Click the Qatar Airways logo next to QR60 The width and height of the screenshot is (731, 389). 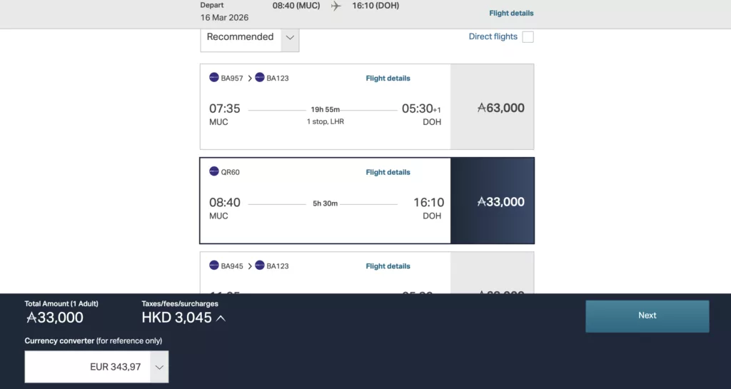214,171
